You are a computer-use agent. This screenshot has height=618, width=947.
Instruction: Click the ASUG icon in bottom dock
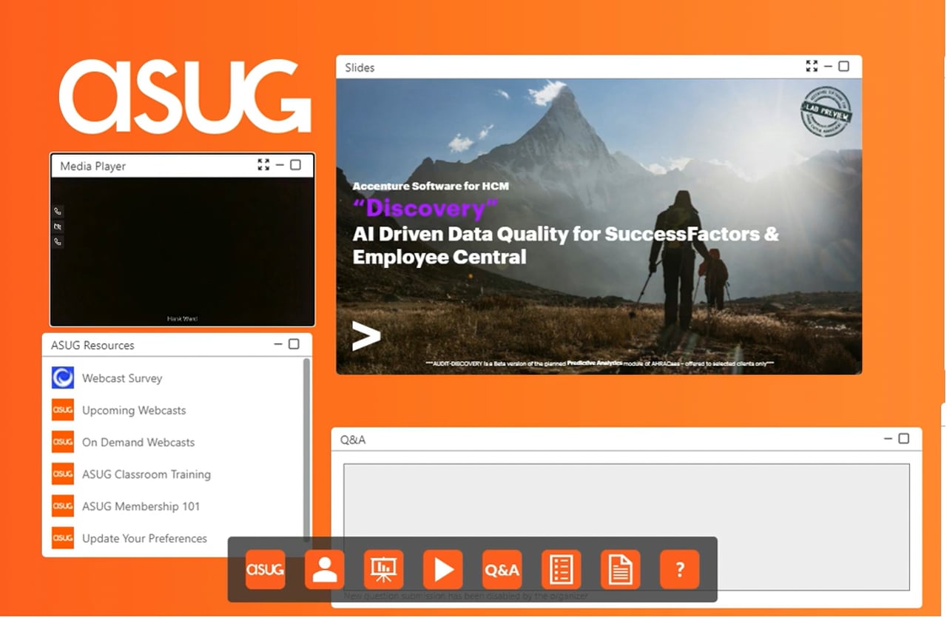(x=266, y=570)
